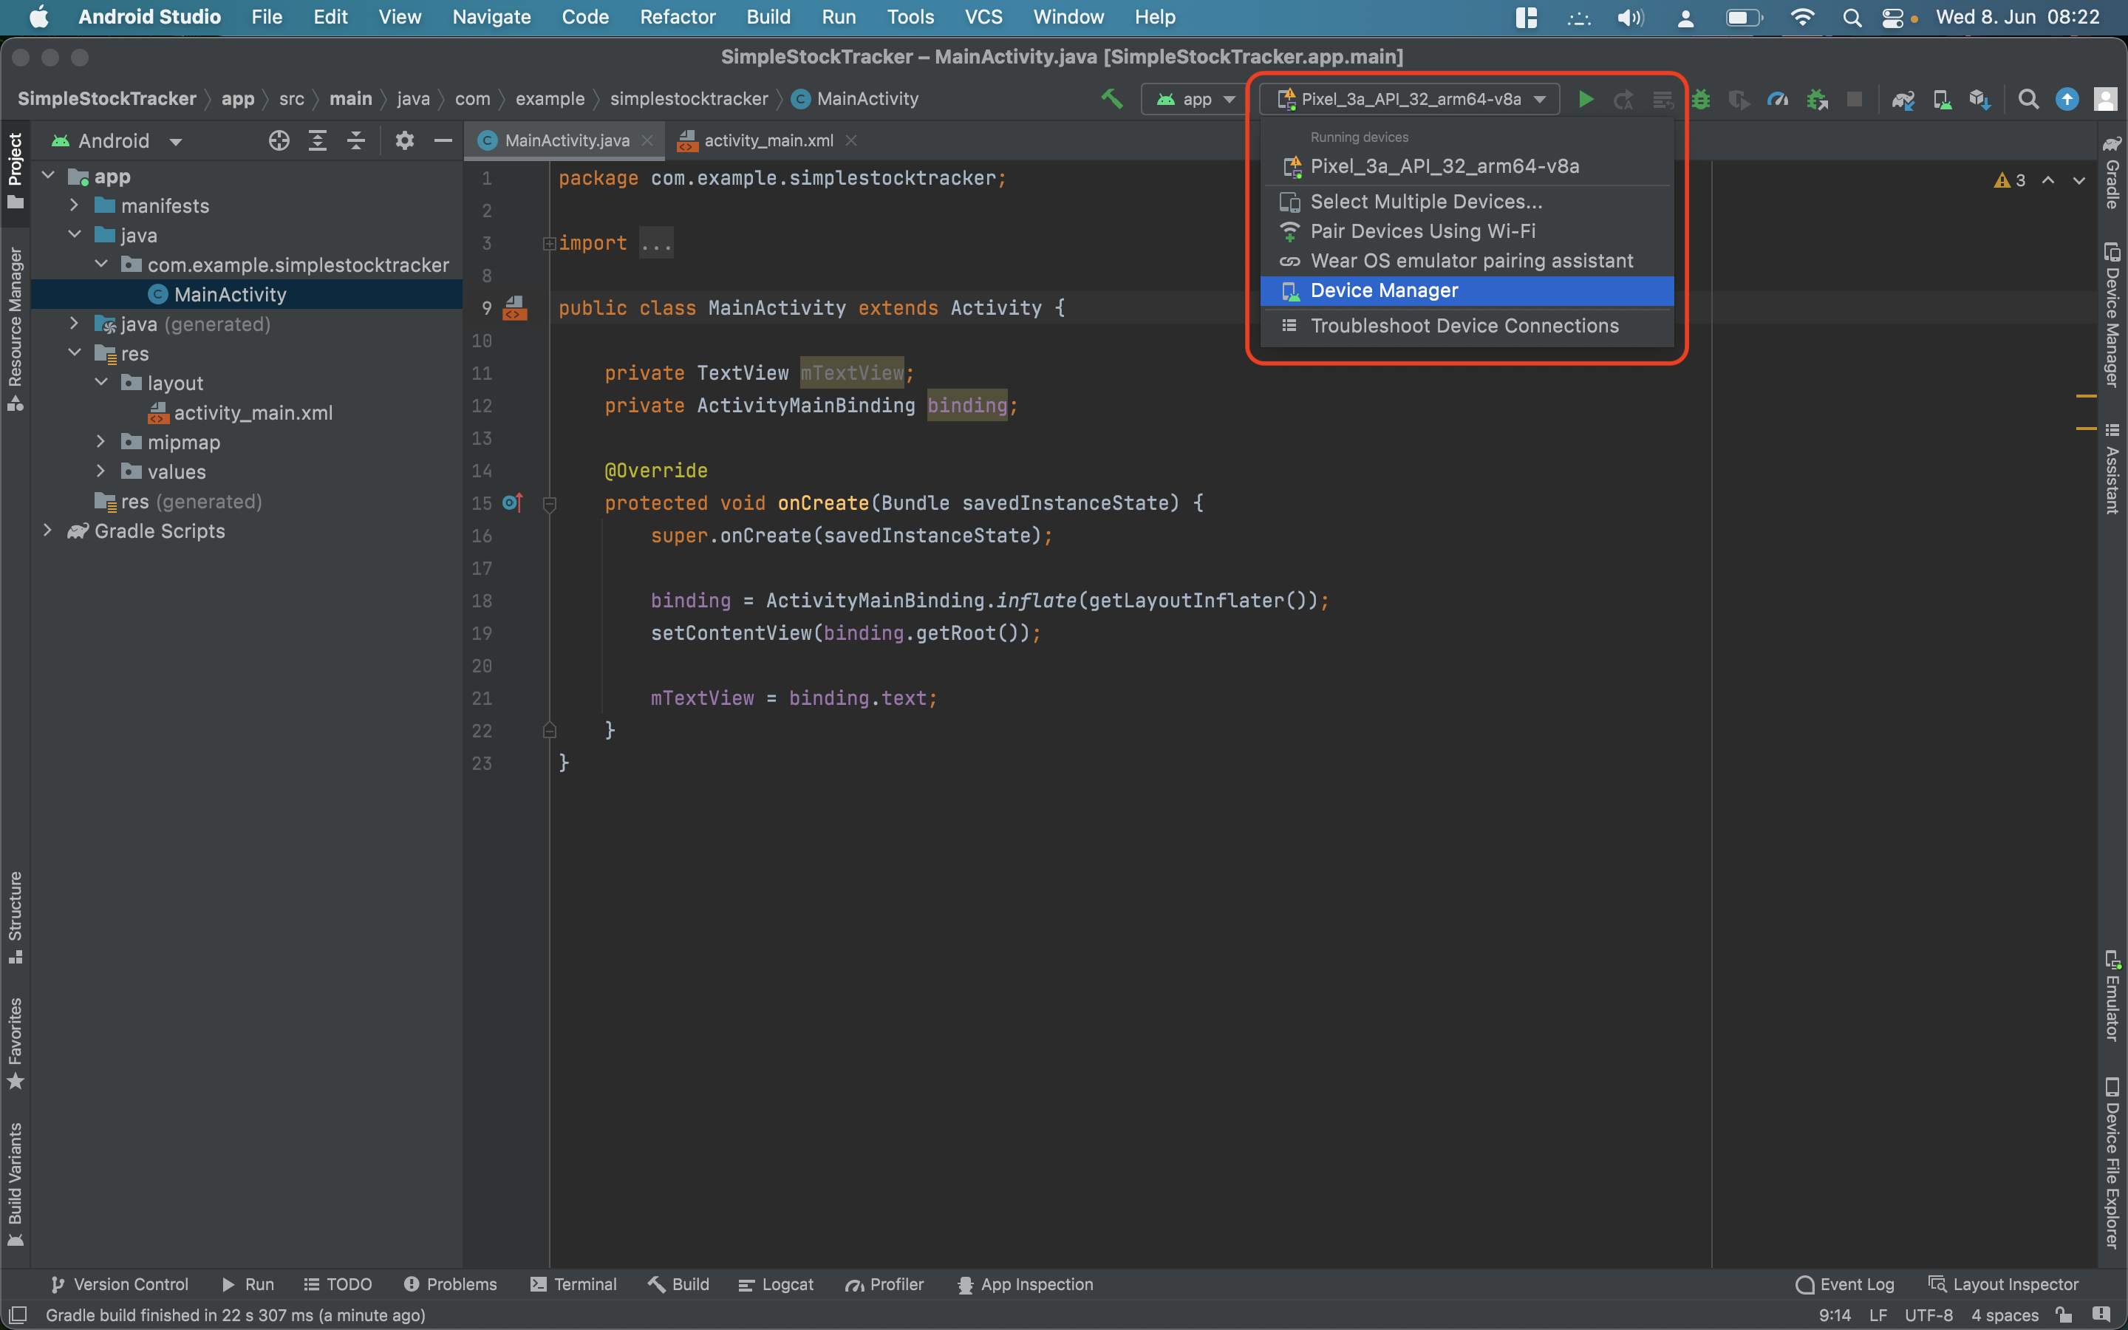The image size is (2128, 1330).
Task: Expand the Gradle Scripts node
Action: click(47, 531)
